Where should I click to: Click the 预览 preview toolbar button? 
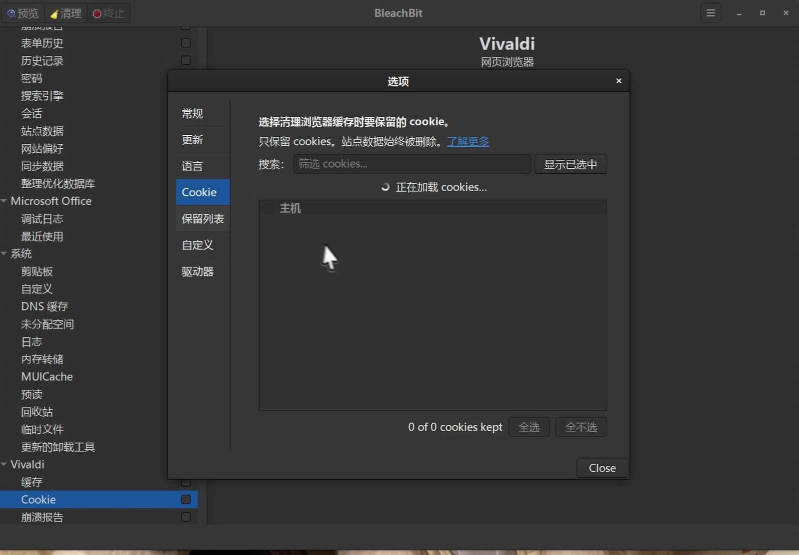pyautogui.click(x=22, y=13)
